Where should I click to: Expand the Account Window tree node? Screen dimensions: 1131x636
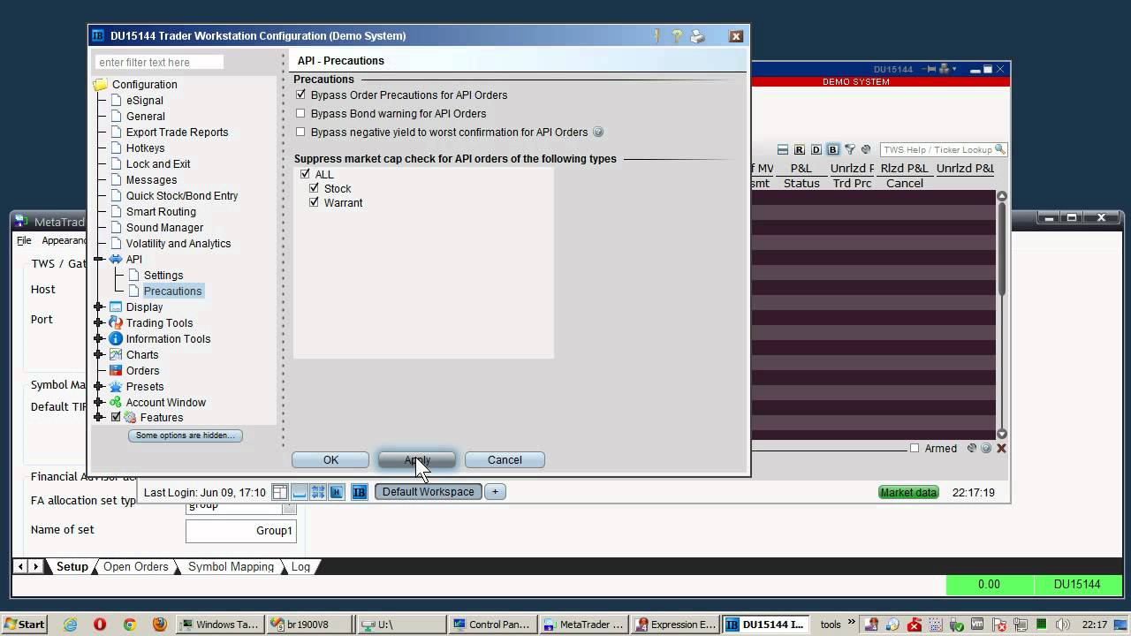[99, 403]
